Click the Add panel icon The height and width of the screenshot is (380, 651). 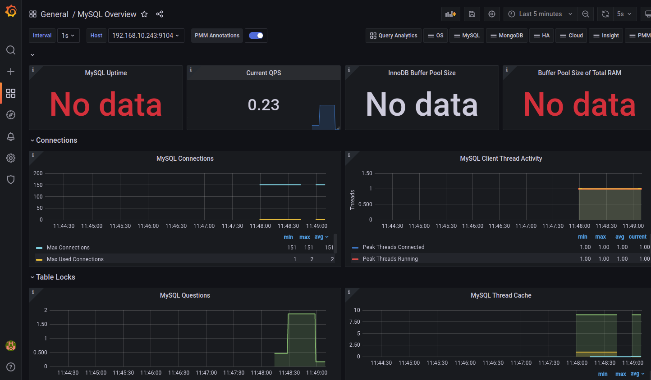451,14
